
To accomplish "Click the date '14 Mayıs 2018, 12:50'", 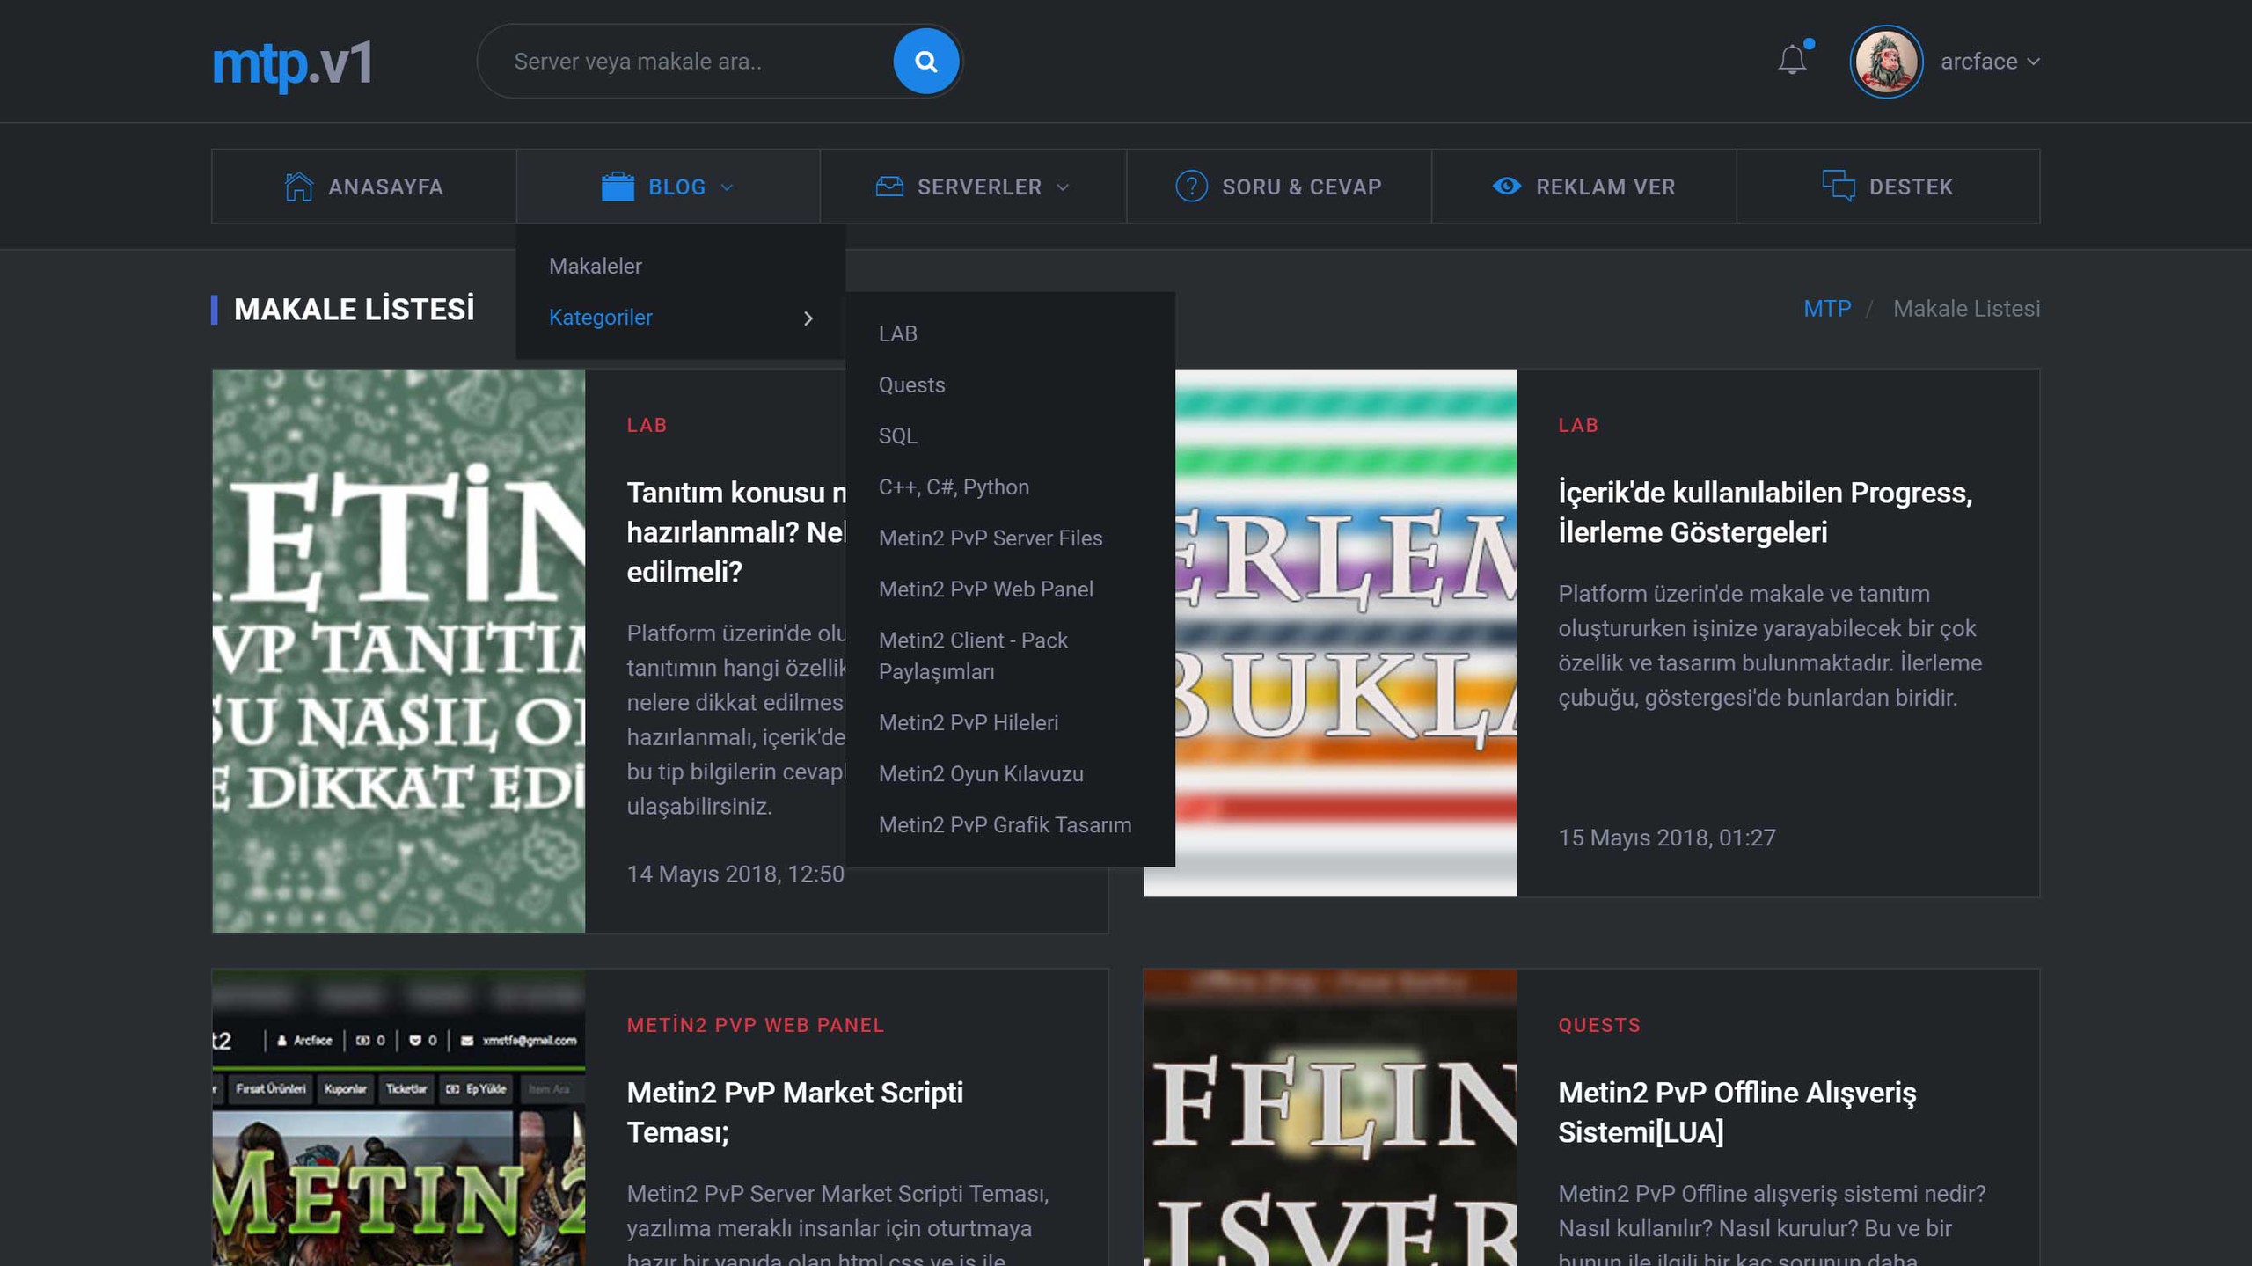I will 735,874.
